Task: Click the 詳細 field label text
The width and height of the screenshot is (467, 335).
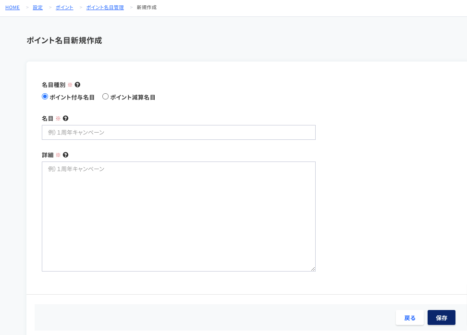Action: coord(48,155)
